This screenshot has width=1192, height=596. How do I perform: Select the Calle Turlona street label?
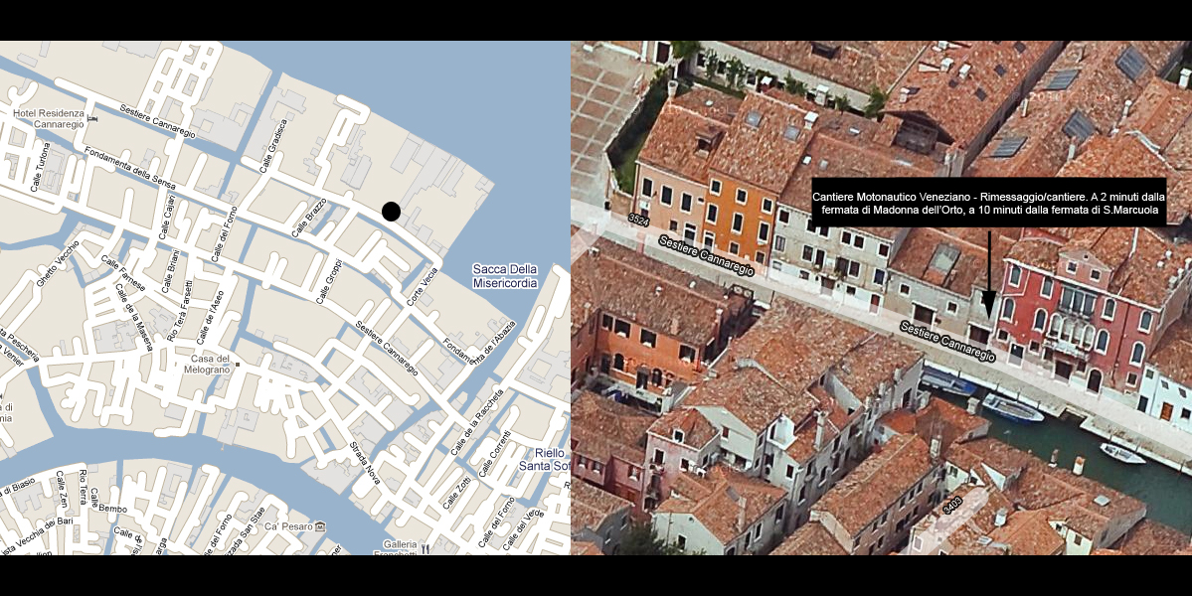[x=41, y=168]
